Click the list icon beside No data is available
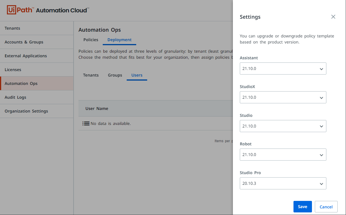The height and width of the screenshot is (215, 346). click(86, 123)
